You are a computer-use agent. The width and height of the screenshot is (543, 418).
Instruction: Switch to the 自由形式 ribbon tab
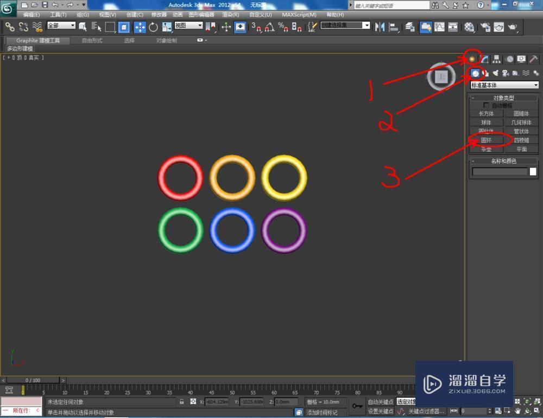tap(92, 40)
